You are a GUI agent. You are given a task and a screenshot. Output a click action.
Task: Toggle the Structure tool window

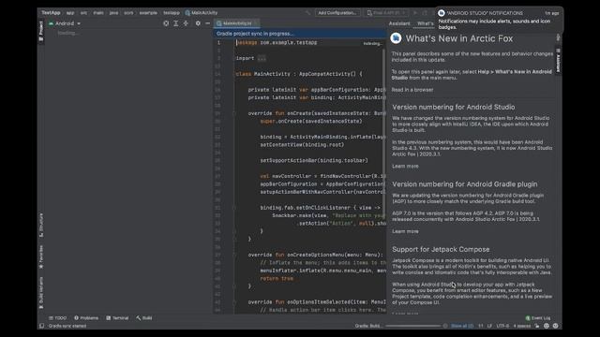tap(41, 225)
